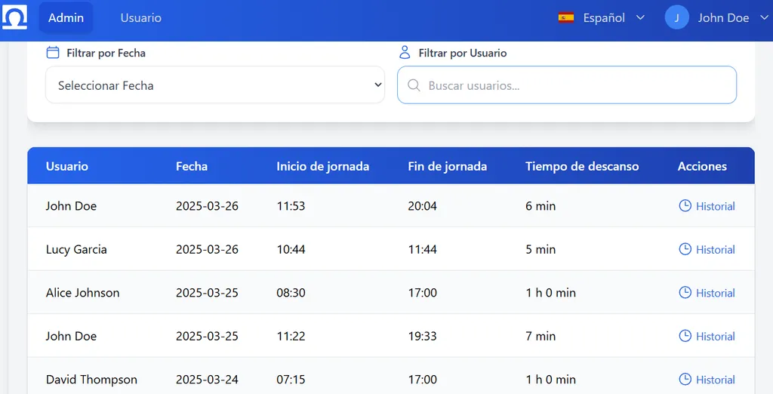This screenshot has height=394, width=773.
Task: Open the Seleccionar Fecha dropdown
Action: [x=214, y=85]
